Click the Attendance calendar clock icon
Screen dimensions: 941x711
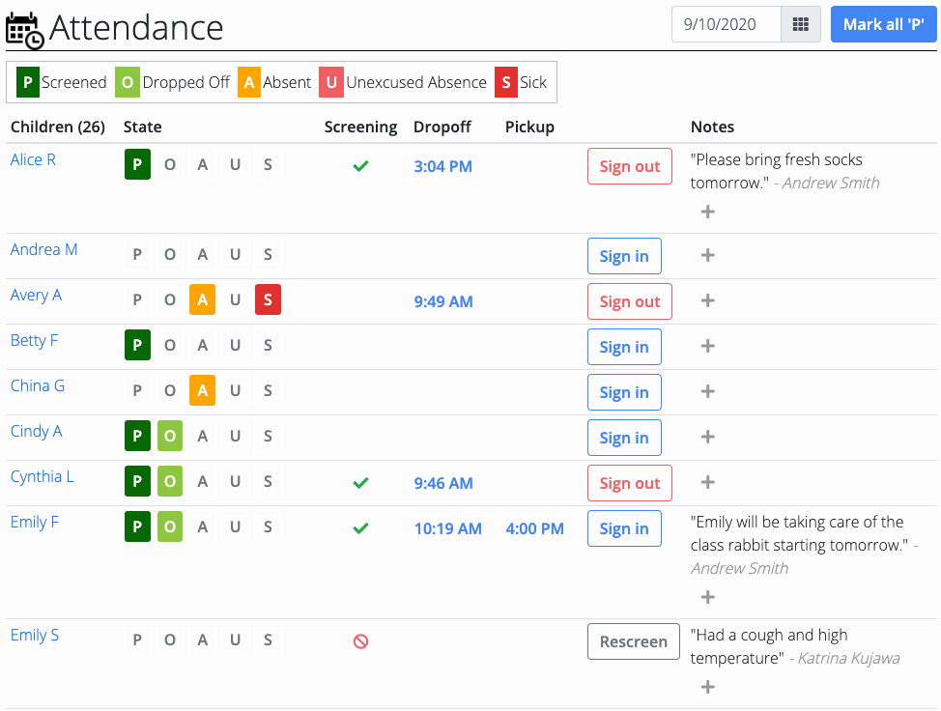click(x=24, y=30)
